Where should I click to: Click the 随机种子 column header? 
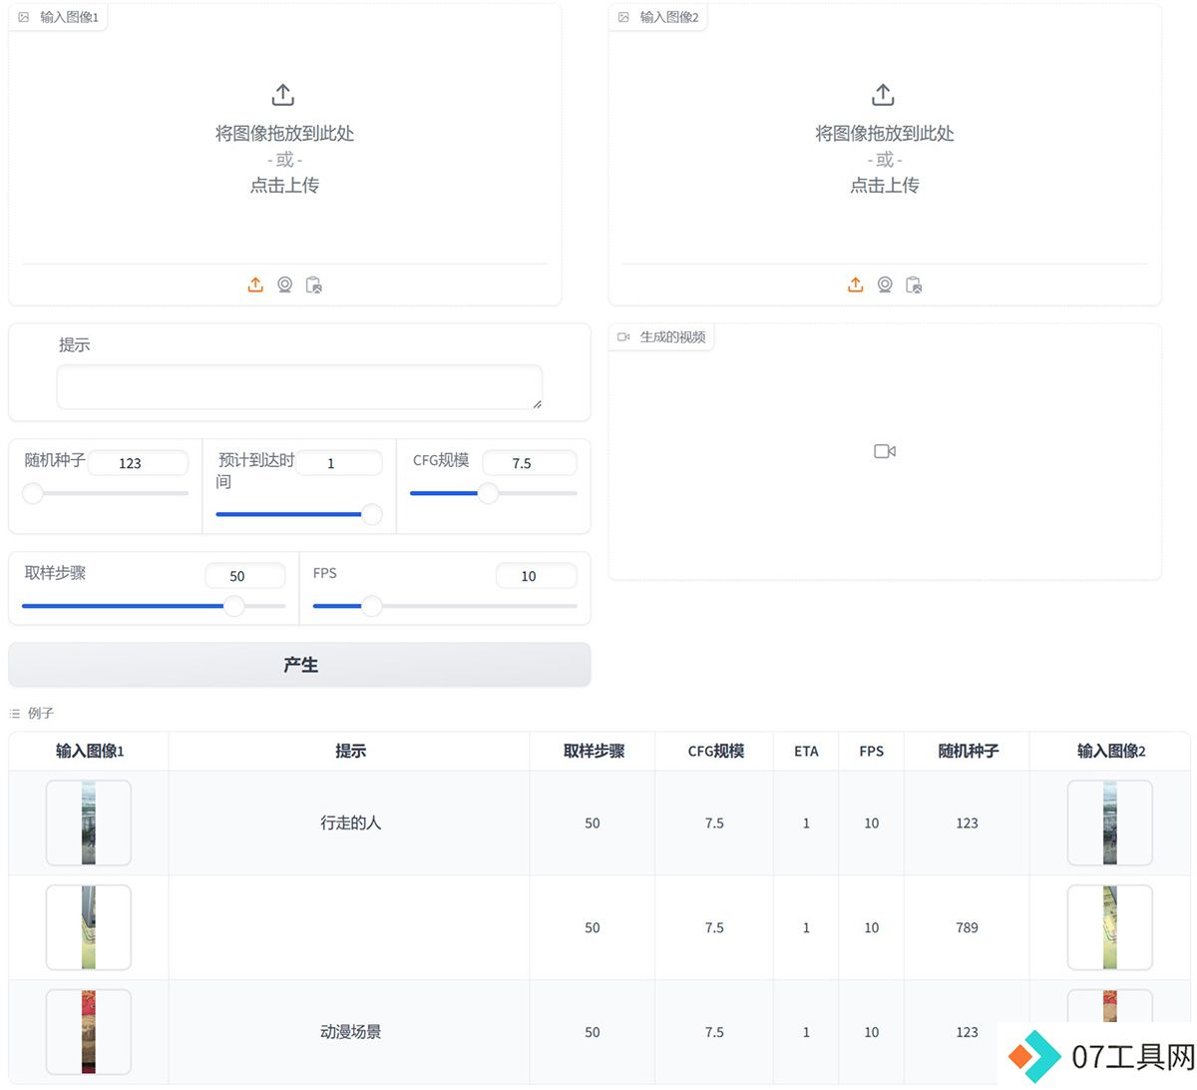pos(968,751)
